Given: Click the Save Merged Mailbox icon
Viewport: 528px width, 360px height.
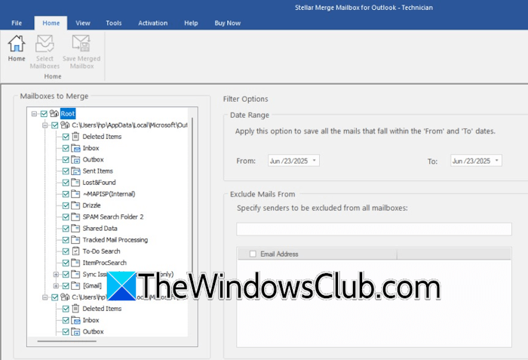Looking at the screenshot, I should click(81, 44).
